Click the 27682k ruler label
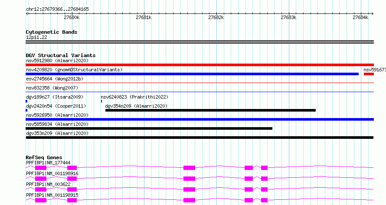Image resolution: width=386 pixels, height=205 pixels. point(216,17)
